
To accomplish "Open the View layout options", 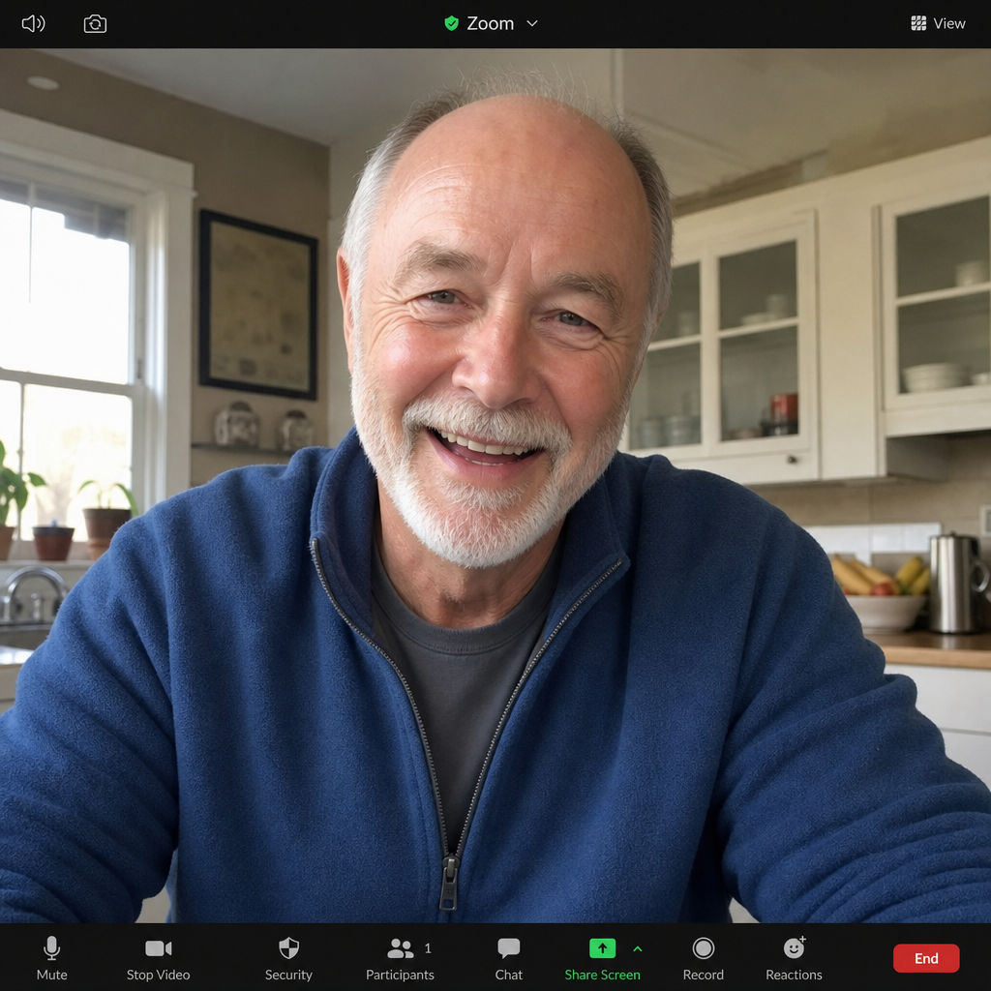I will point(938,23).
